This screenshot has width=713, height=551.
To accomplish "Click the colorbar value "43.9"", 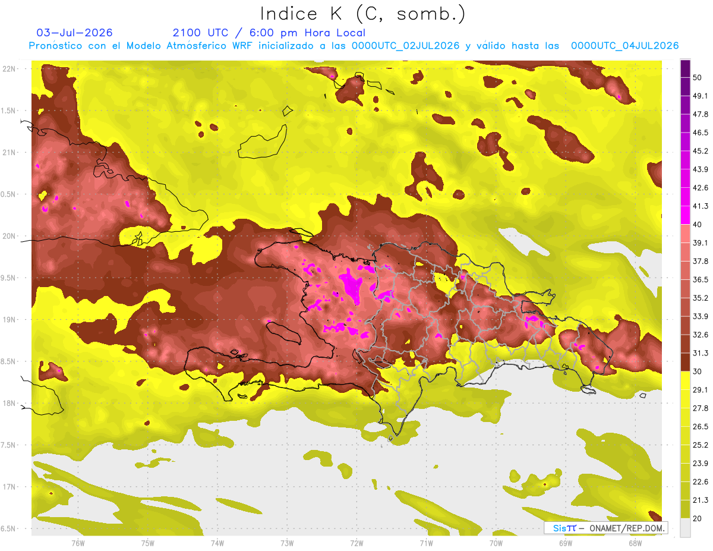I will click(x=701, y=169).
